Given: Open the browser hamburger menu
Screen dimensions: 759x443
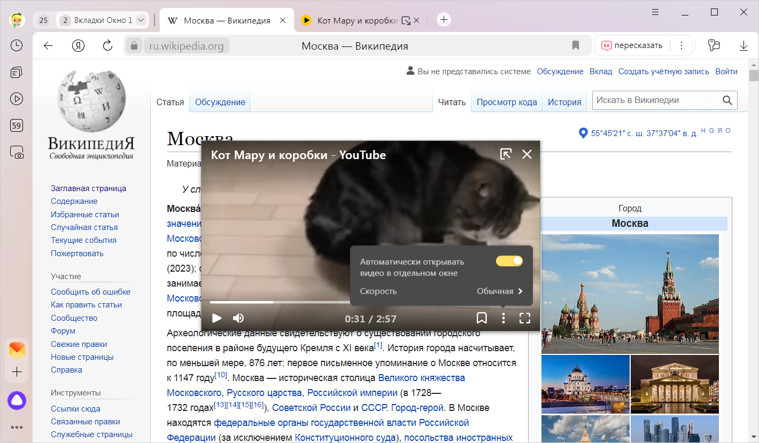Looking at the screenshot, I should [656, 12].
